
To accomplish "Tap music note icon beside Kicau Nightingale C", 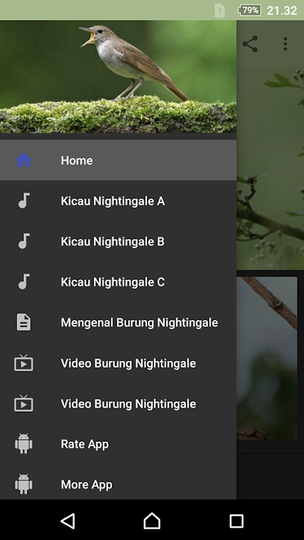I will [x=24, y=281].
